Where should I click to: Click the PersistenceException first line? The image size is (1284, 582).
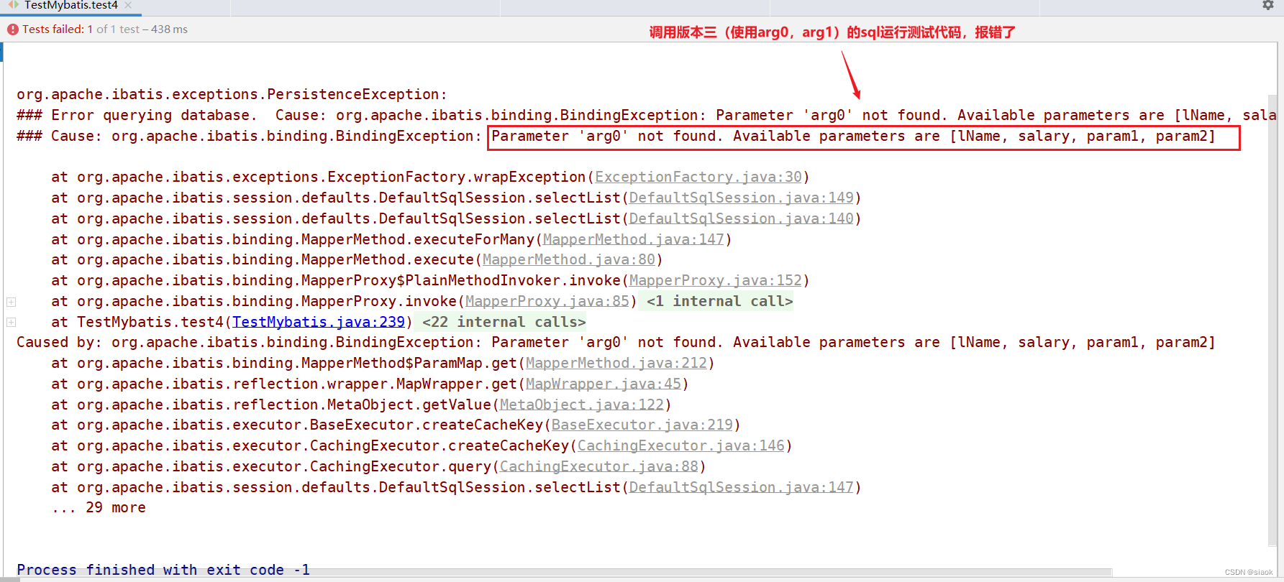pyautogui.click(x=232, y=95)
